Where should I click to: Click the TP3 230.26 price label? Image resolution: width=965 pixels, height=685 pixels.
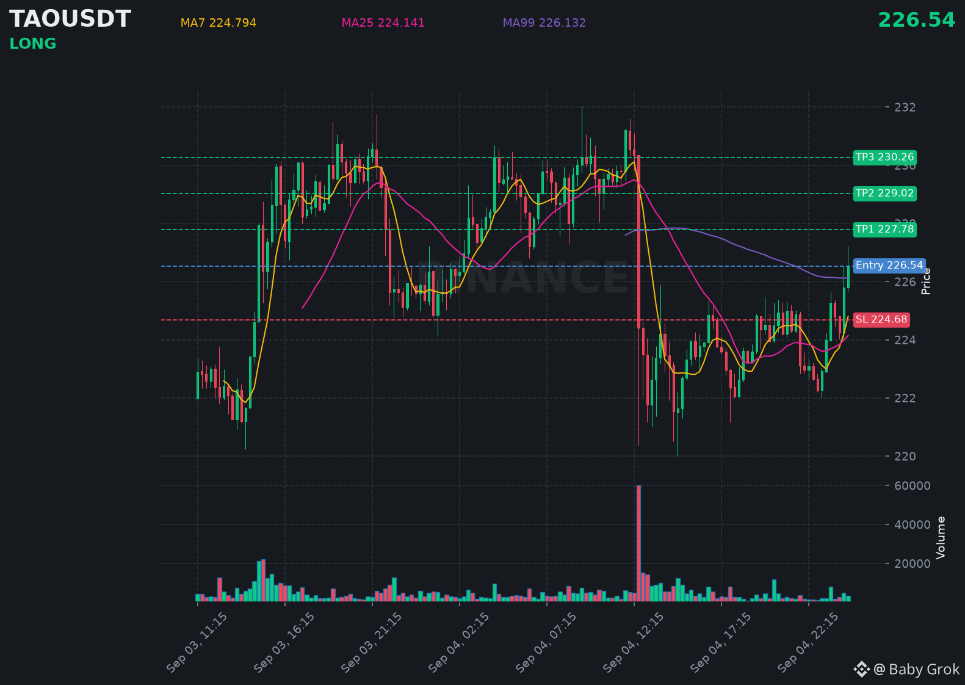coord(884,158)
